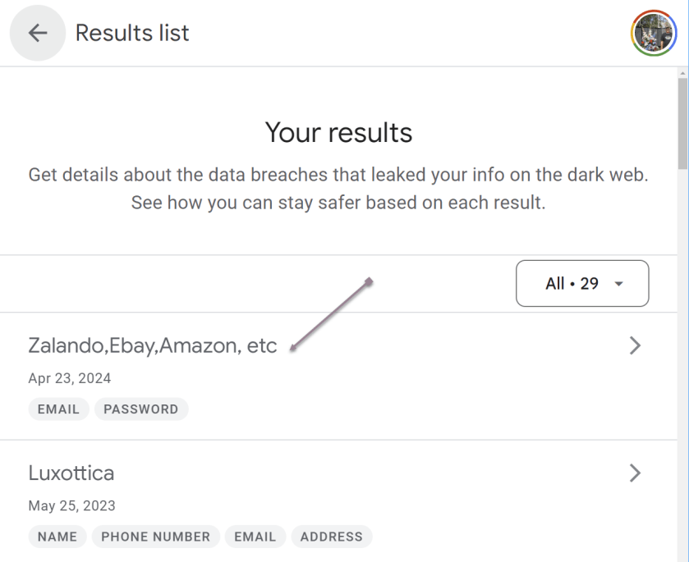The height and width of the screenshot is (562, 689).
Task: Click the PHONE NUMBER tag chip
Action: pyautogui.click(x=155, y=537)
